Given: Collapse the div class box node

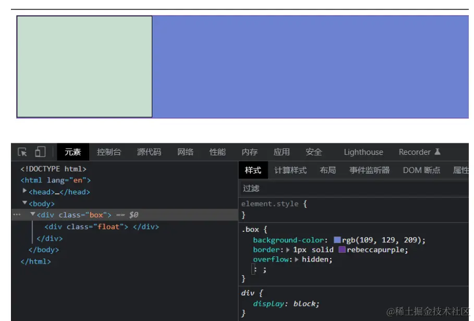Looking at the screenshot, I should [33, 214].
